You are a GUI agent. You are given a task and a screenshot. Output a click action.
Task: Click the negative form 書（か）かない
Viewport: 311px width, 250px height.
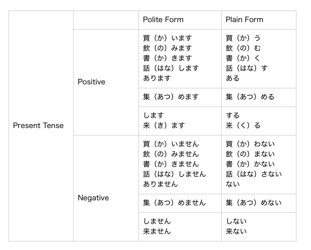pyautogui.click(x=250, y=164)
